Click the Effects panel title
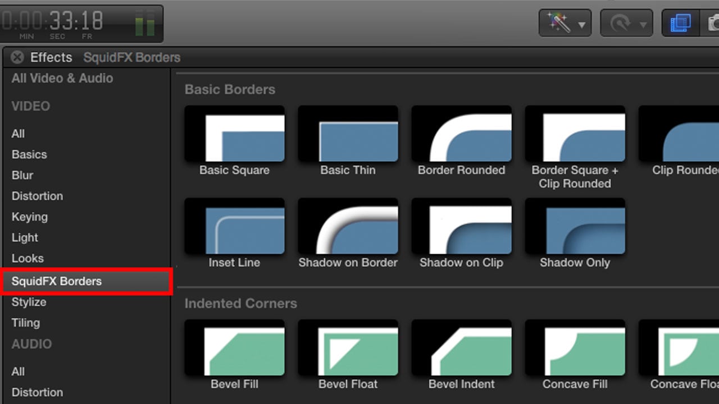719x404 pixels. coord(51,57)
